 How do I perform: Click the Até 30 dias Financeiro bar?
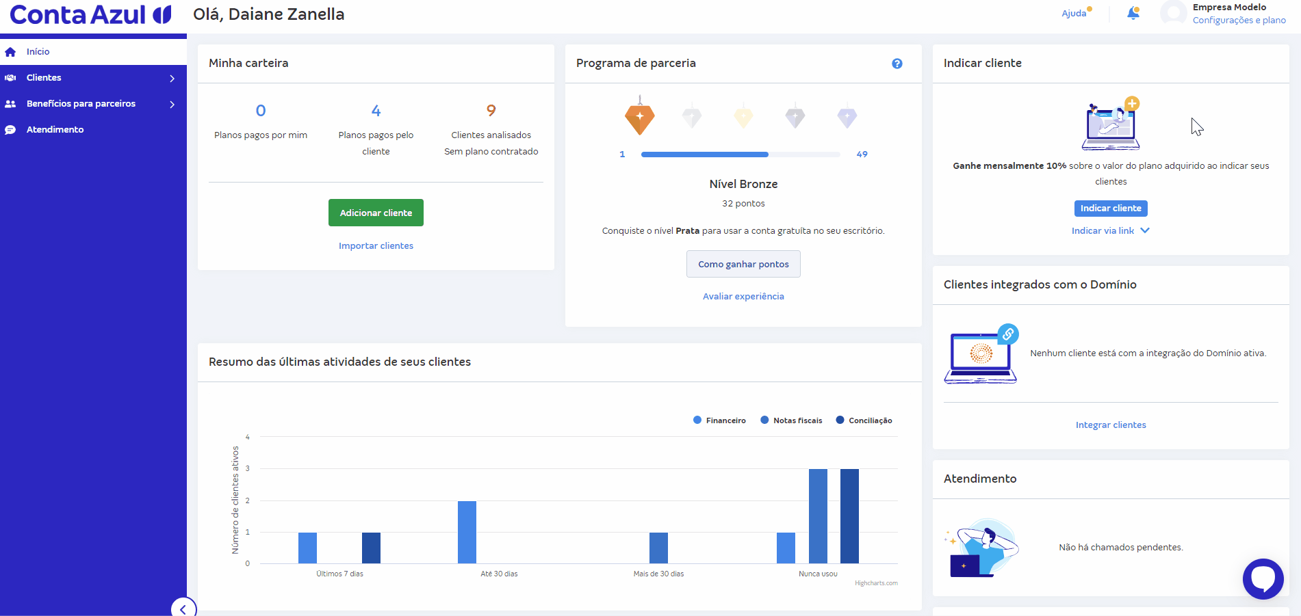[x=467, y=533]
